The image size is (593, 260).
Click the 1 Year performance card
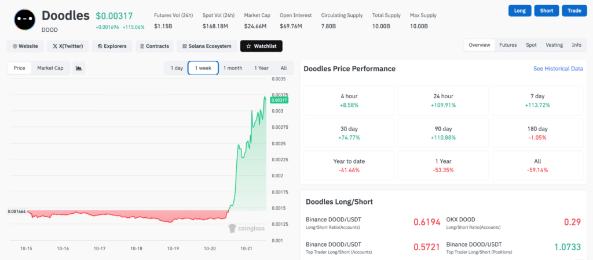443,166
